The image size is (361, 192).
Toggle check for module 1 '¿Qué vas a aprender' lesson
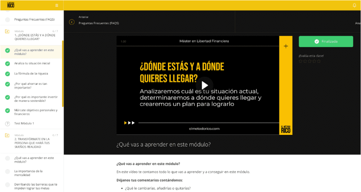(x=8, y=50)
